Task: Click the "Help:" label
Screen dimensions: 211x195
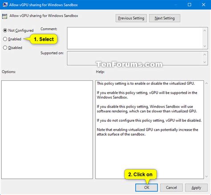Action: 100,72
